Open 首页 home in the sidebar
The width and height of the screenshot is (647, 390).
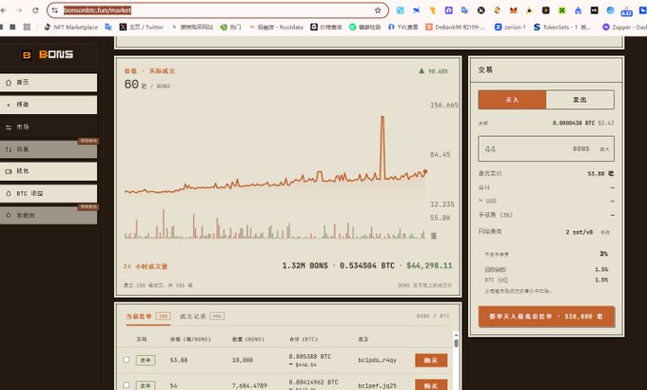point(49,83)
